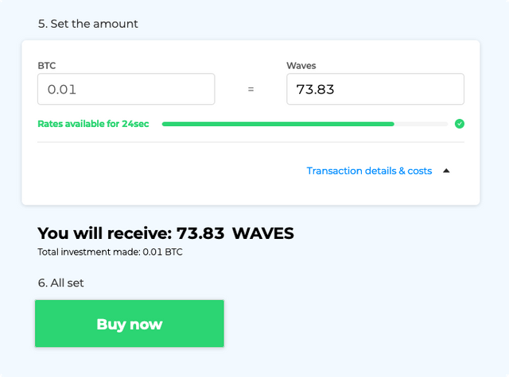Image resolution: width=509 pixels, height=377 pixels.
Task: Click the filled green rate timer bar
Action: pyautogui.click(x=278, y=124)
